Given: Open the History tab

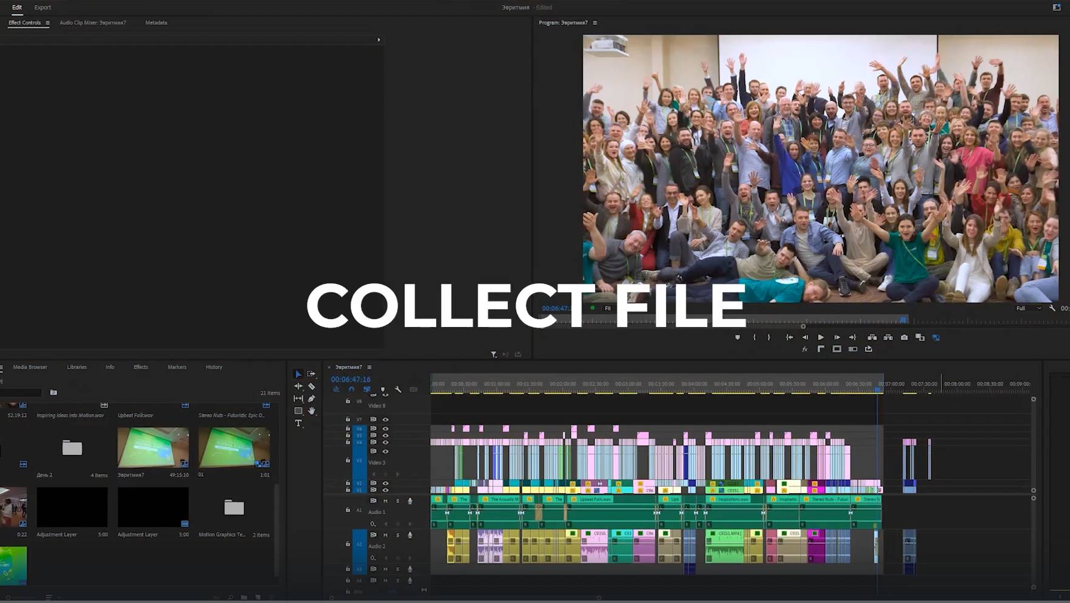Looking at the screenshot, I should pyautogui.click(x=214, y=367).
